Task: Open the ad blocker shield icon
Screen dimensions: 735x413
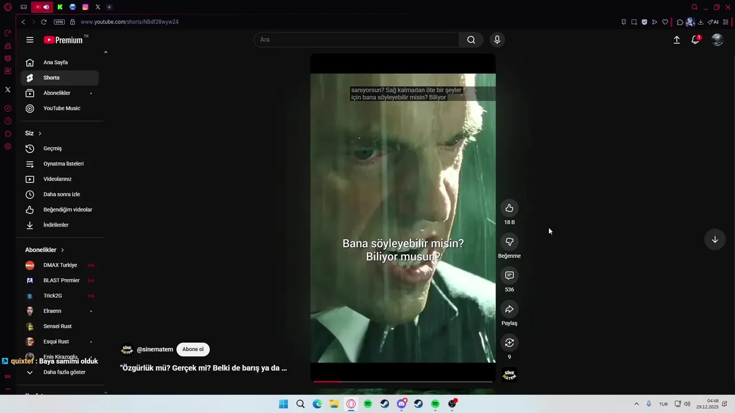Action: [644, 22]
